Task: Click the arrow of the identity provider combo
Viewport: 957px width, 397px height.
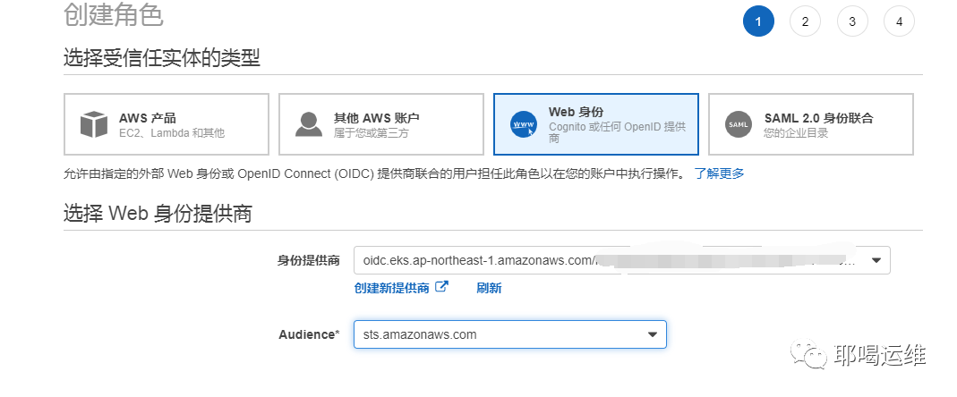Action: click(x=876, y=260)
